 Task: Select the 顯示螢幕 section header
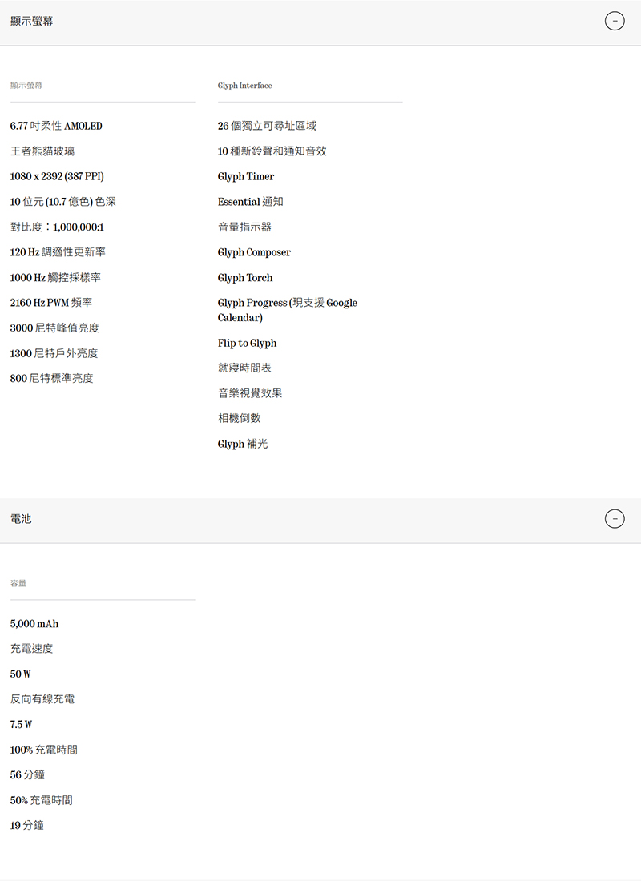tap(30, 21)
